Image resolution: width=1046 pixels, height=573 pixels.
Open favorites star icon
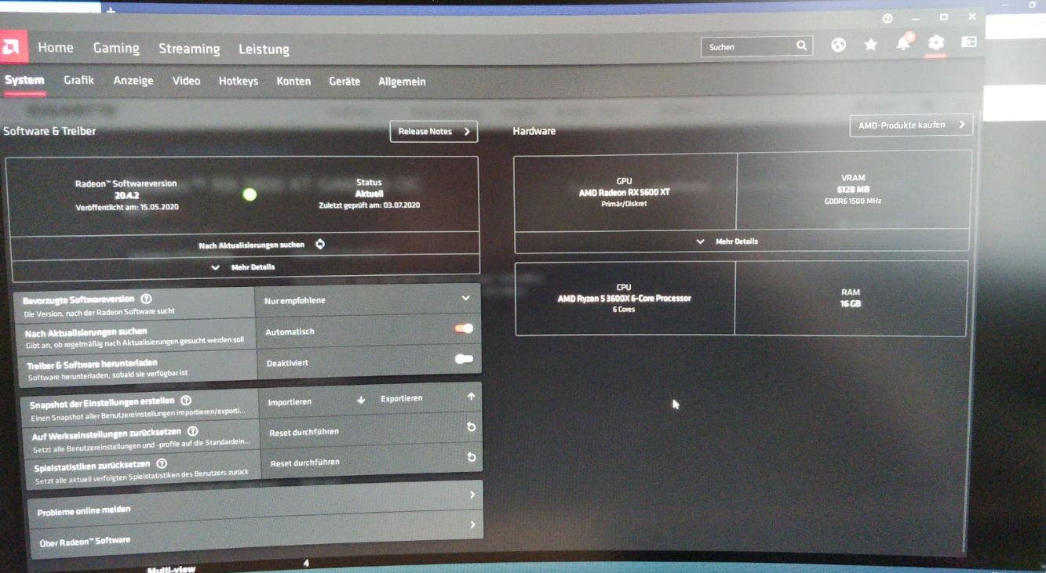(x=871, y=45)
